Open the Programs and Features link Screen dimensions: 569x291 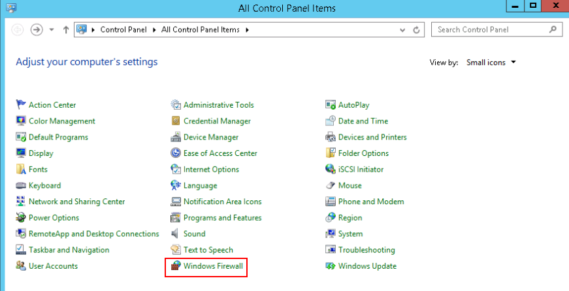point(223,217)
